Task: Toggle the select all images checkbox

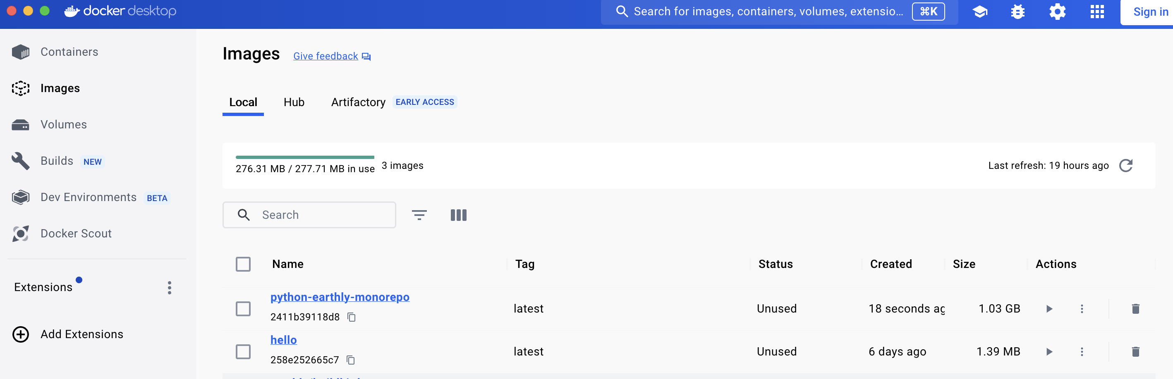Action: (243, 264)
